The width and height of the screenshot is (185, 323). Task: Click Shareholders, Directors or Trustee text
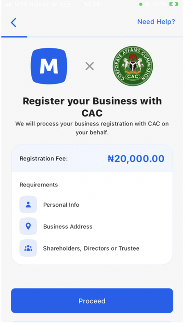91,248
